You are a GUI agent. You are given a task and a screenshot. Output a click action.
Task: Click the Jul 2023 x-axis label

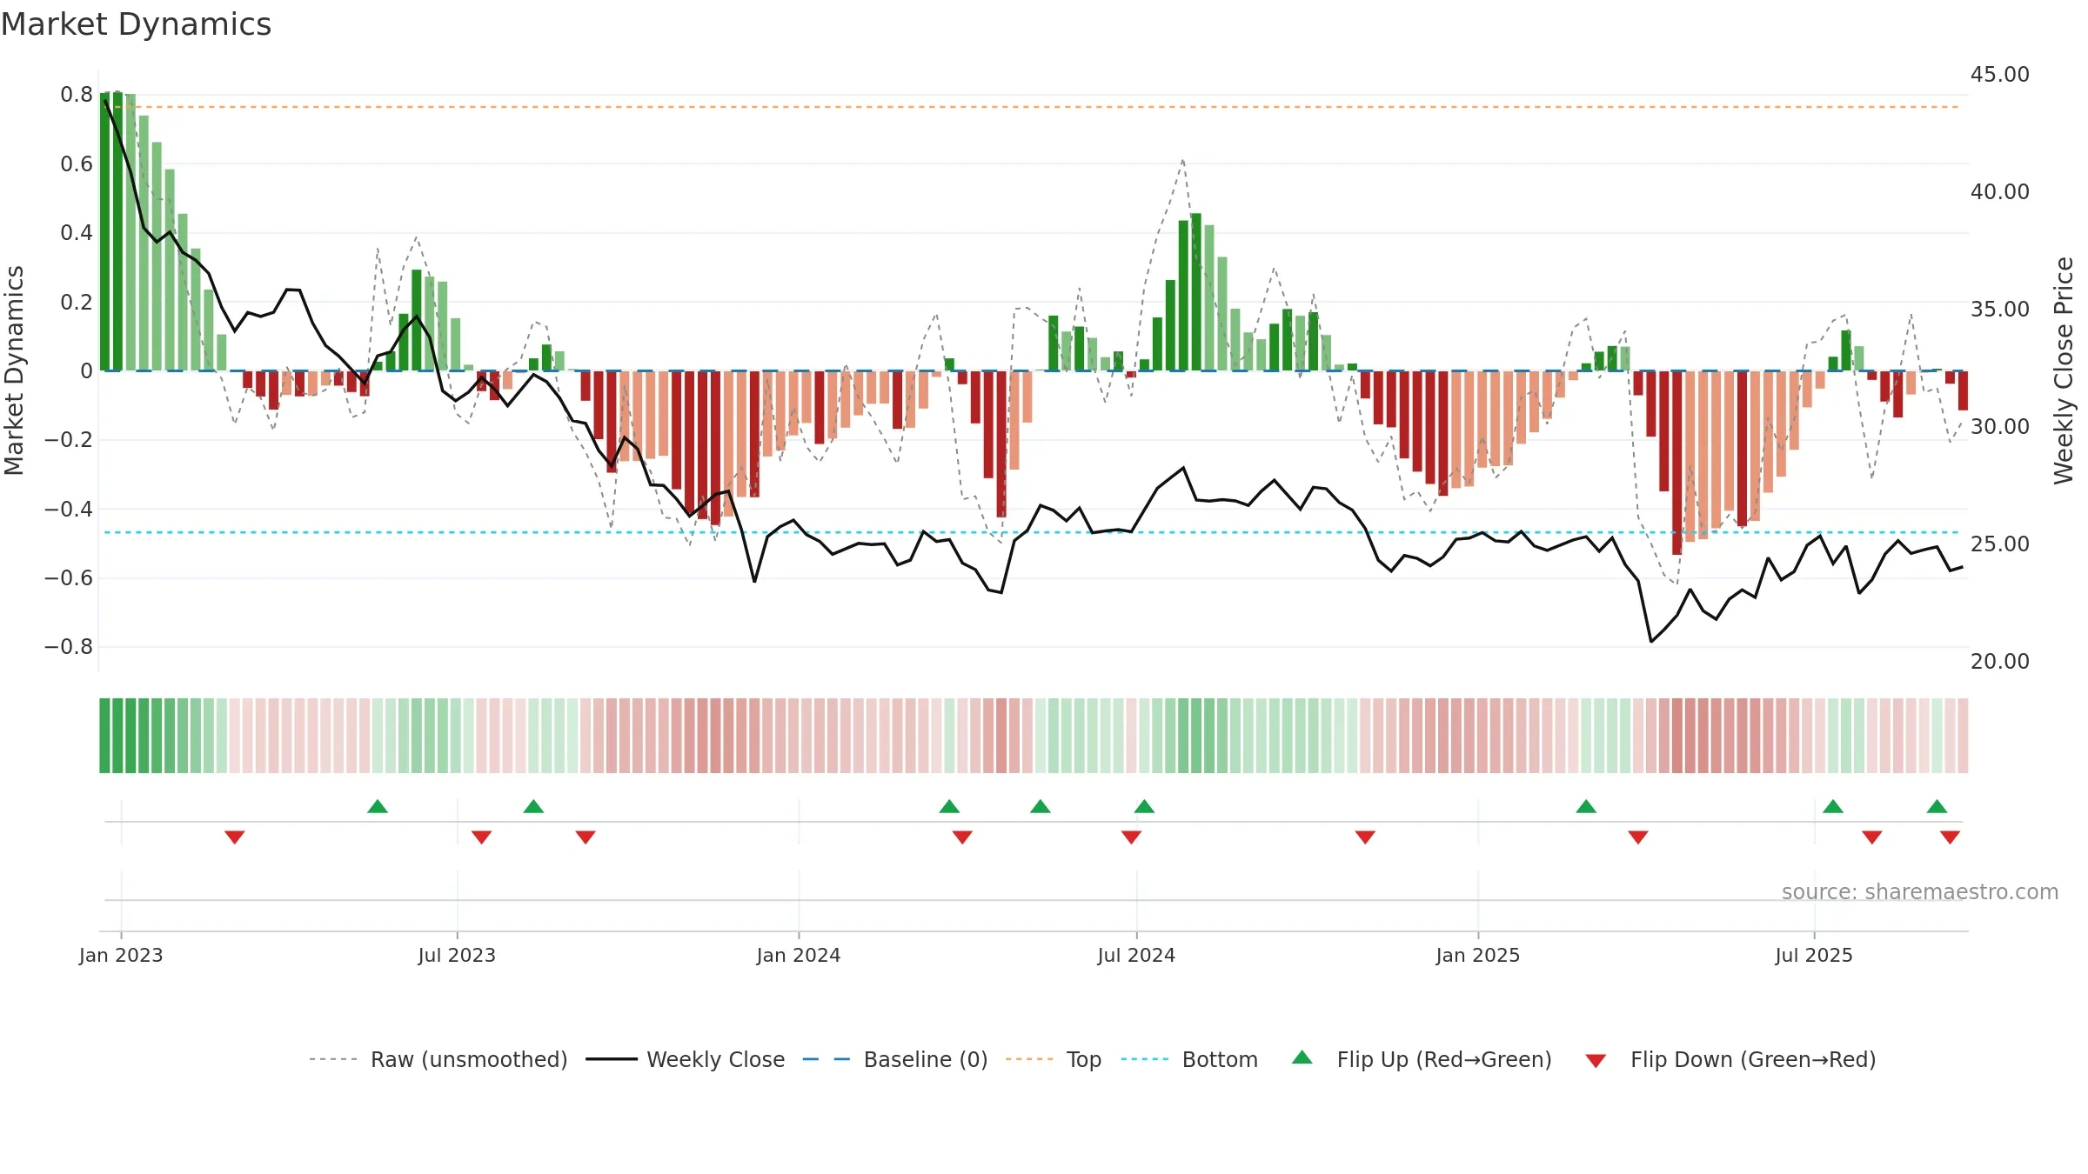(457, 955)
